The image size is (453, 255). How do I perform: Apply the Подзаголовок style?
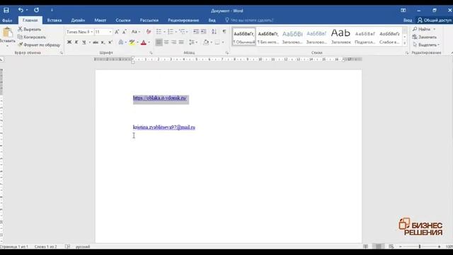(x=365, y=36)
